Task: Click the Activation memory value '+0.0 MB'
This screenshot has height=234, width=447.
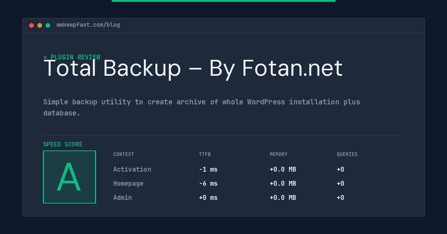Action: (283, 169)
